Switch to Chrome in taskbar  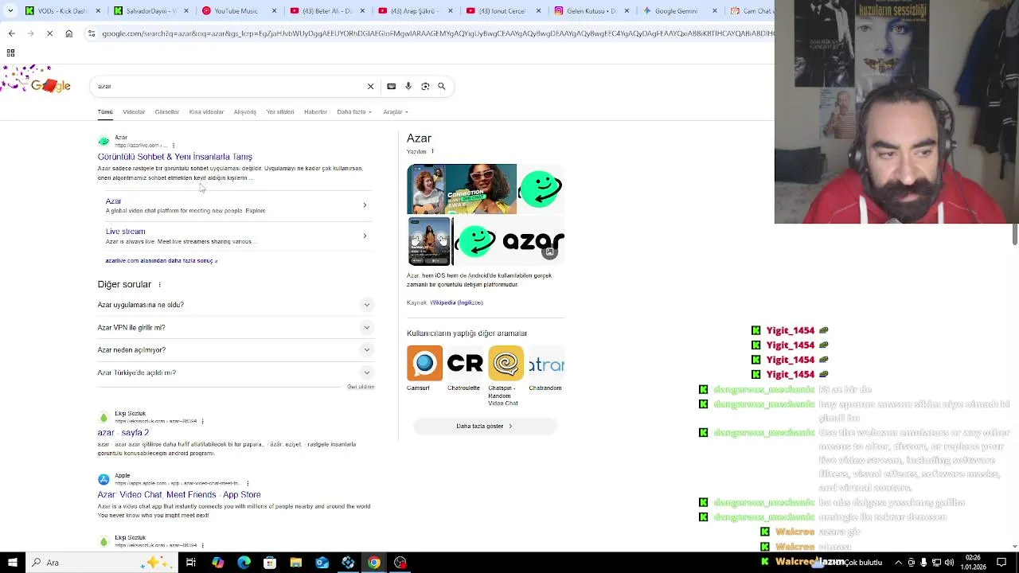pos(373,563)
